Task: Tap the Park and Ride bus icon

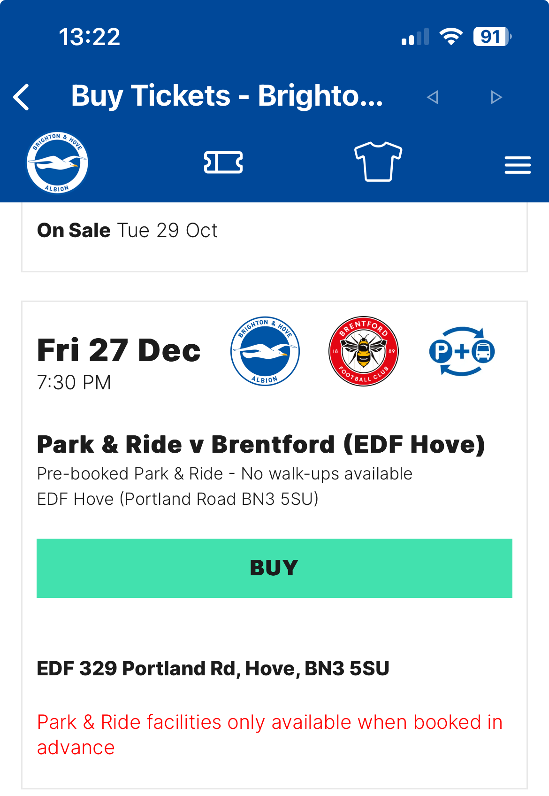Action: point(462,351)
